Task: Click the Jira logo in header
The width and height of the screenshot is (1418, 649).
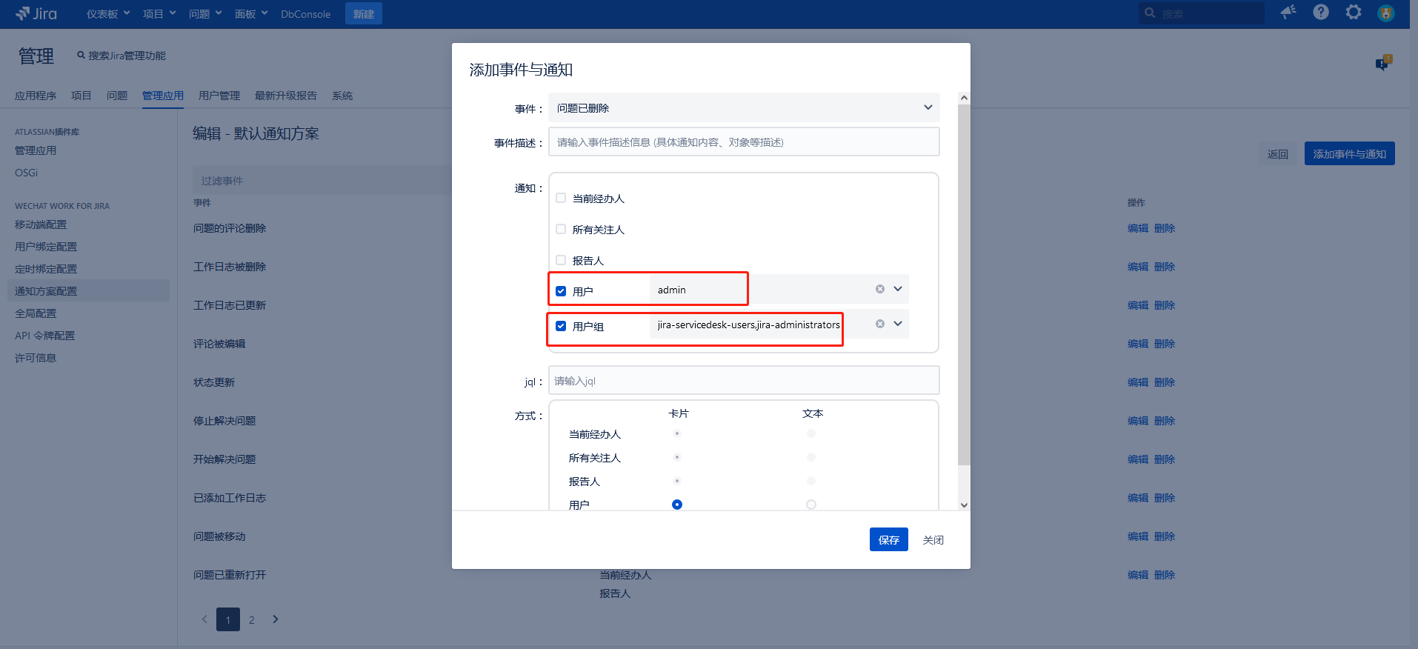Action: tap(36, 13)
